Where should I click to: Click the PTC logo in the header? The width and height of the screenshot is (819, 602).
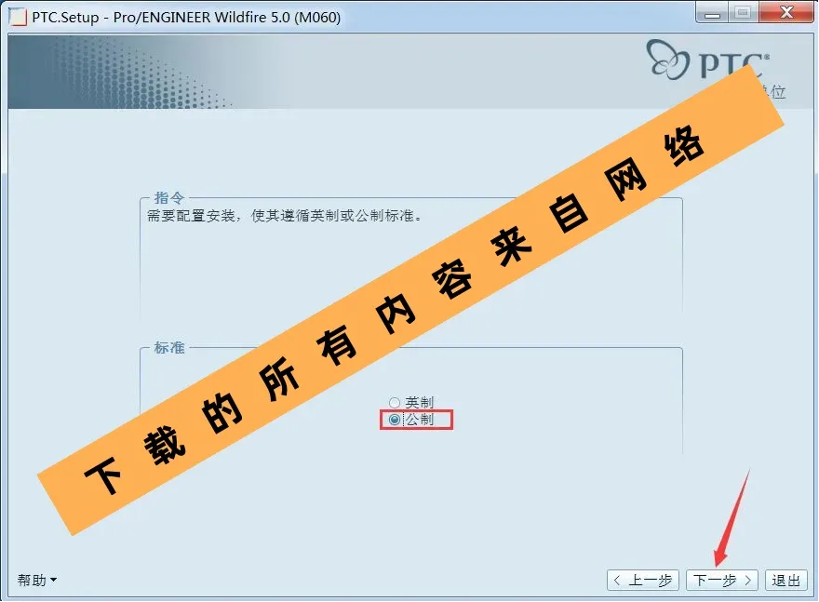tap(707, 60)
